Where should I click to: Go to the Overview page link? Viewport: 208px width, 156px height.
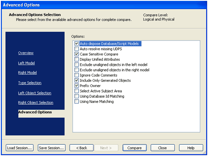(x=26, y=53)
